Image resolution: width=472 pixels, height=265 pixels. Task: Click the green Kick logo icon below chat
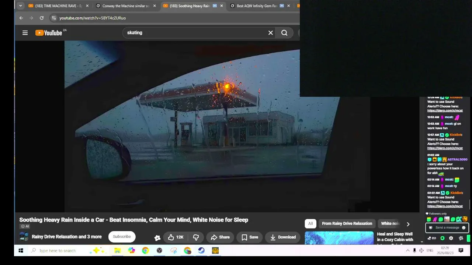442,238
